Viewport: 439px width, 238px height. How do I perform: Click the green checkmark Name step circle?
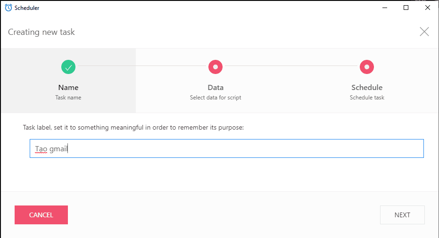pyautogui.click(x=68, y=67)
